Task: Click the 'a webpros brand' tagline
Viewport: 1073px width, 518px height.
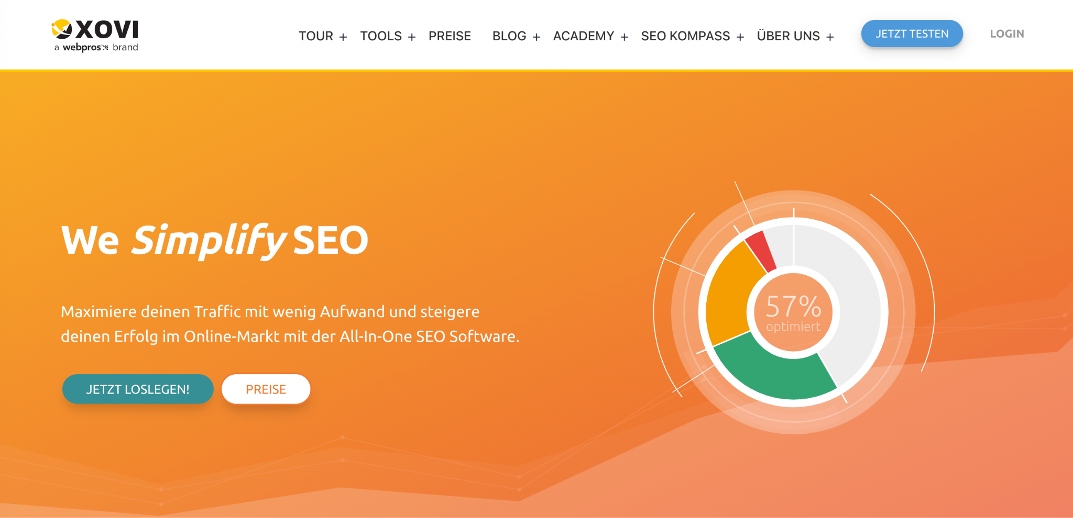Action: [96, 48]
